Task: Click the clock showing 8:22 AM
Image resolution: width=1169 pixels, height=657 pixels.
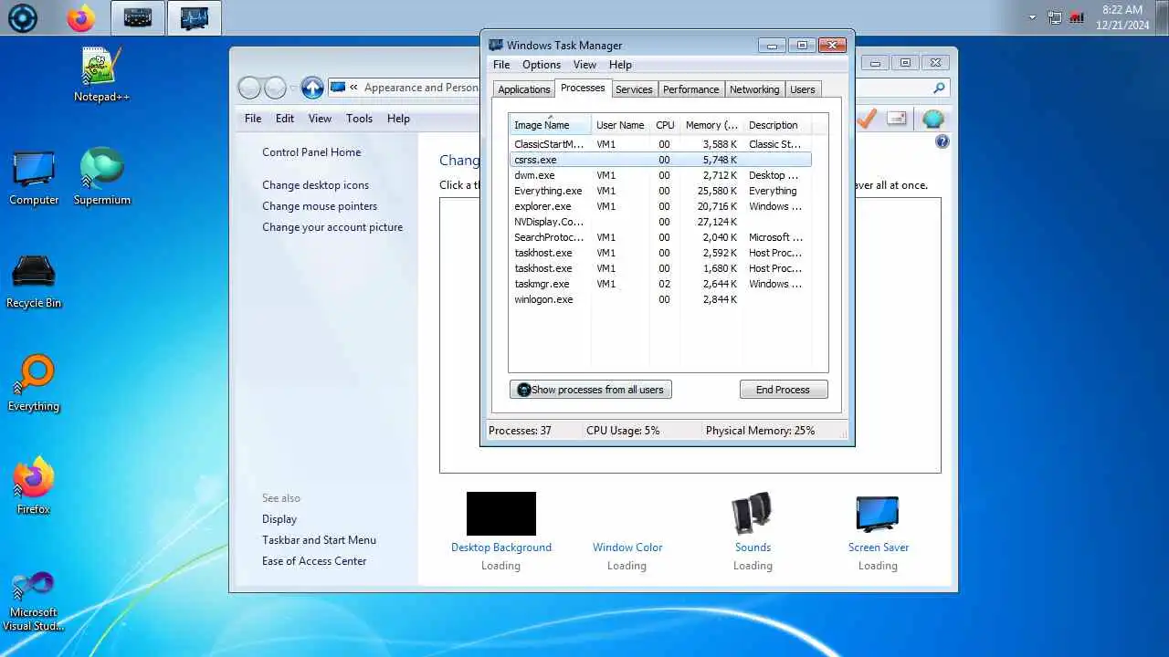Action: [1122, 10]
